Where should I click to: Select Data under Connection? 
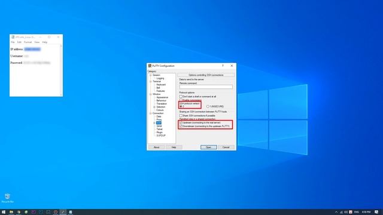[159, 116]
